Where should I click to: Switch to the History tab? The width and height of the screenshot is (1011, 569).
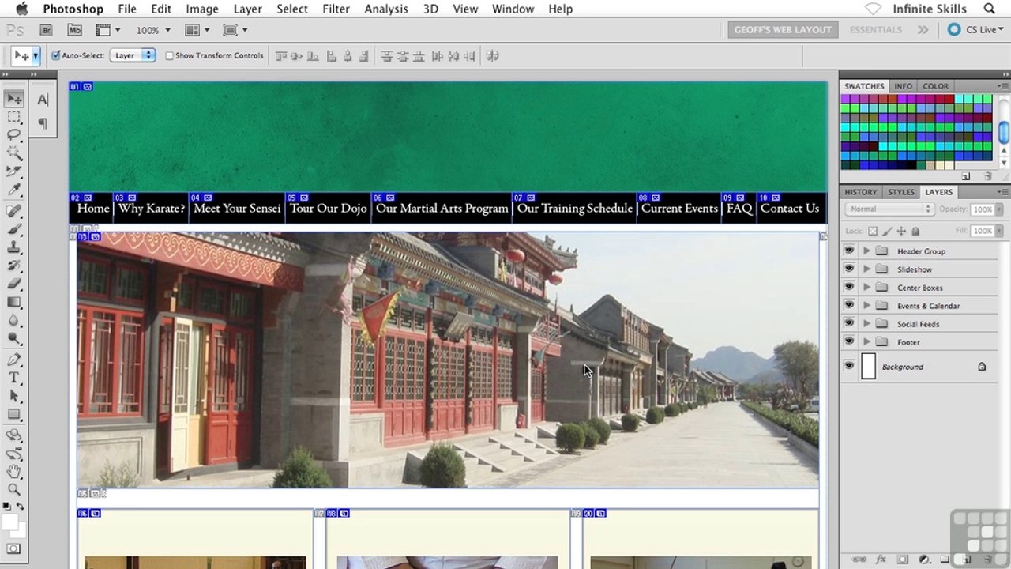tap(860, 192)
